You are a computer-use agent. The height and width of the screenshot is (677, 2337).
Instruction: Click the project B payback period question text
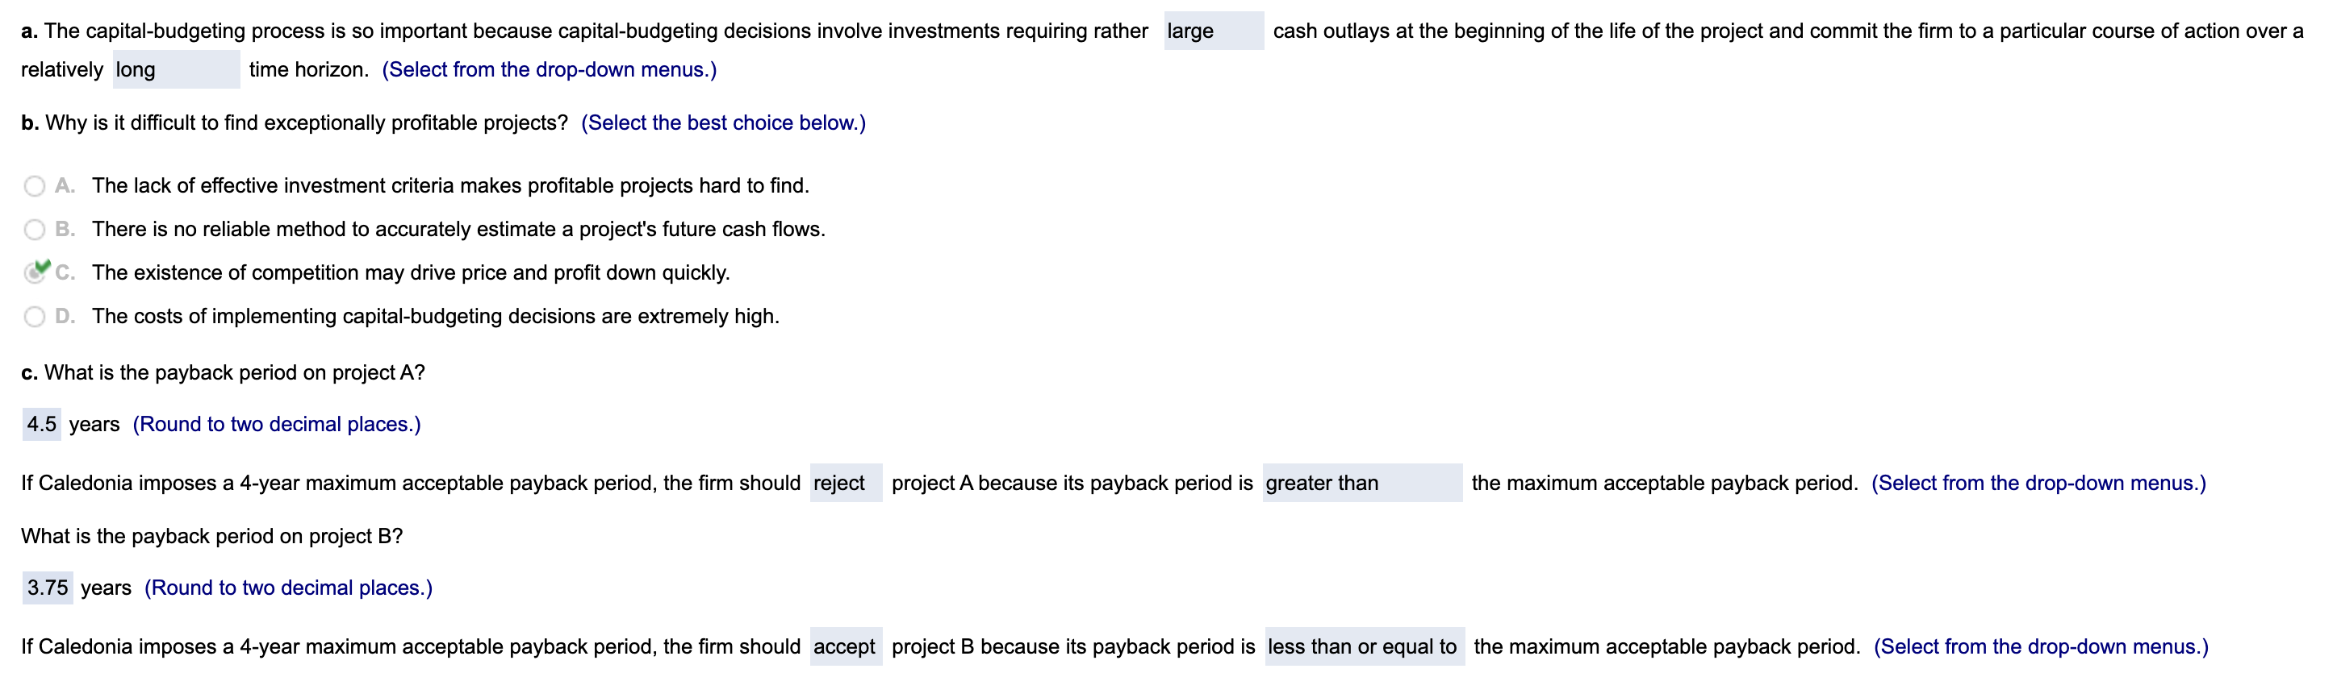tap(212, 536)
